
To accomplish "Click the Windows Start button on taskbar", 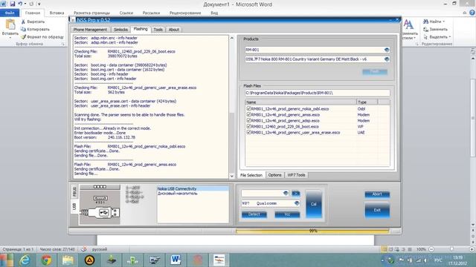I will 7,260.
